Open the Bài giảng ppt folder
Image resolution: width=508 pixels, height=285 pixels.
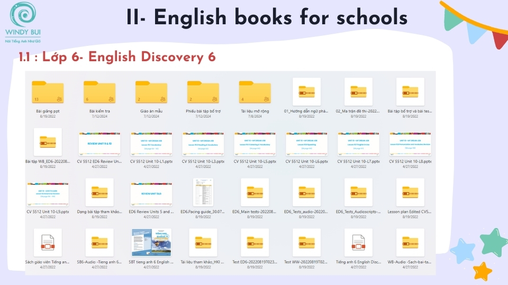(x=48, y=92)
